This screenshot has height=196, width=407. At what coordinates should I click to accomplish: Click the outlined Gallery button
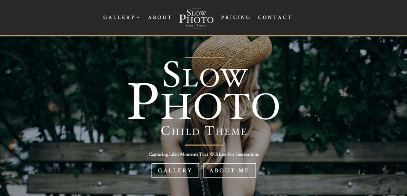175,170
